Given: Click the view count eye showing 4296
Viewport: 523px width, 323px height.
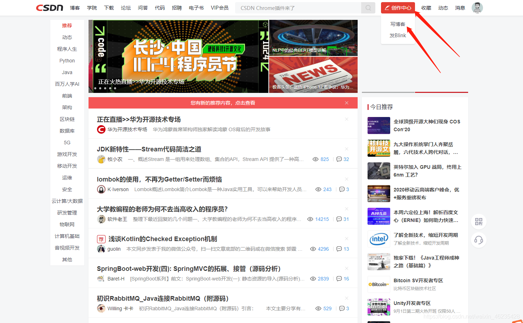Looking at the screenshot, I should [x=313, y=249].
